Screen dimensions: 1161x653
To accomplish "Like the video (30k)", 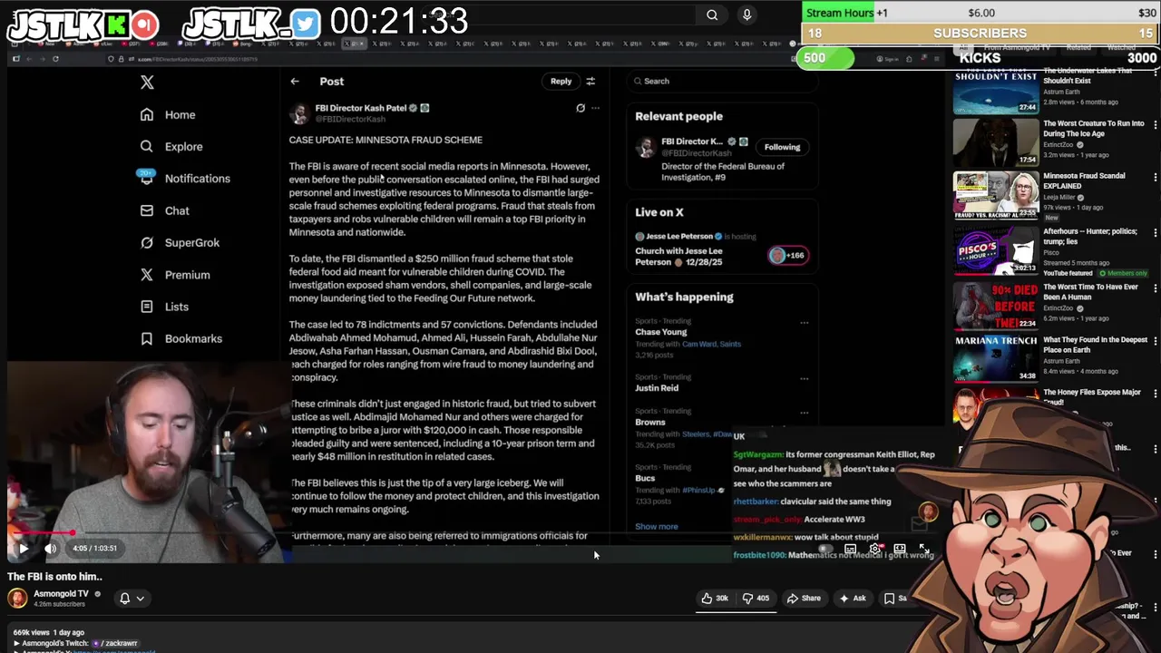I will coord(715,599).
